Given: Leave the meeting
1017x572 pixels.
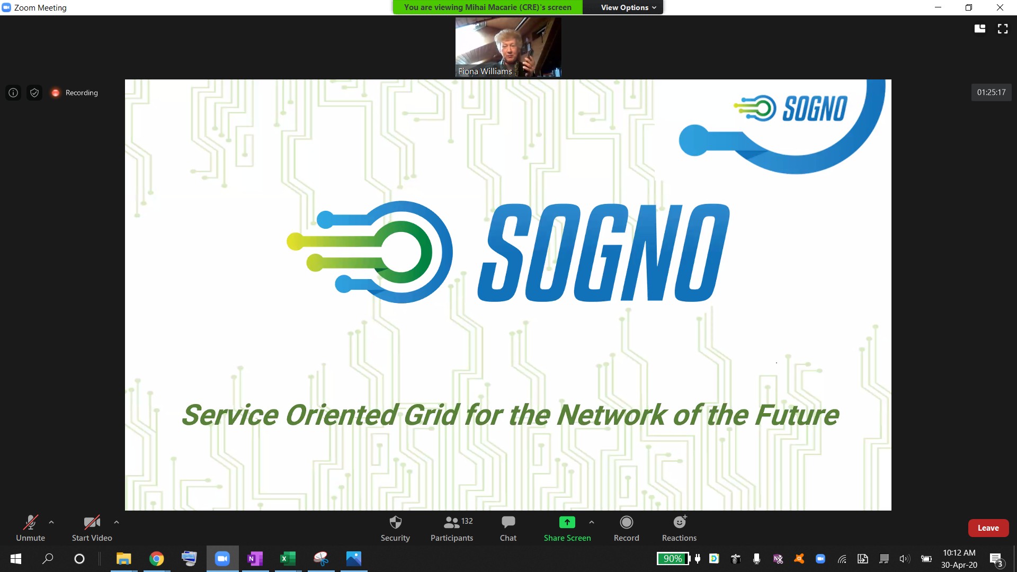Looking at the screenshot, I should pyautogui.click(x=988, y=528).
